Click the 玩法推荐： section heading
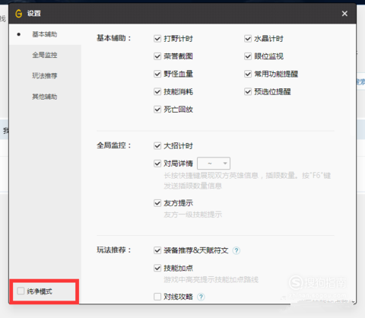Viewport: 365px width, 318px height. tap(113, 250)
